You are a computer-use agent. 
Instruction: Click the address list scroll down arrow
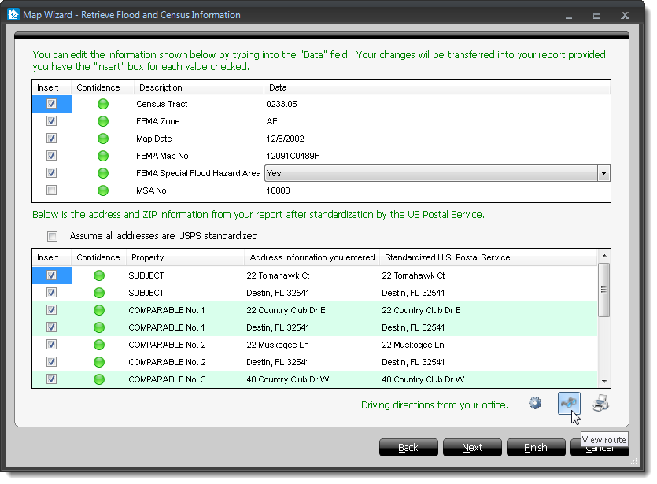tap(603, 380)
